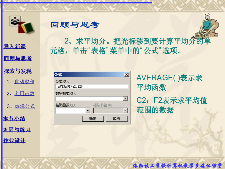Expand the 粘贴书签 dropdown arrow
The height and width of the screenshot is (169, 225).
point(125,111)
